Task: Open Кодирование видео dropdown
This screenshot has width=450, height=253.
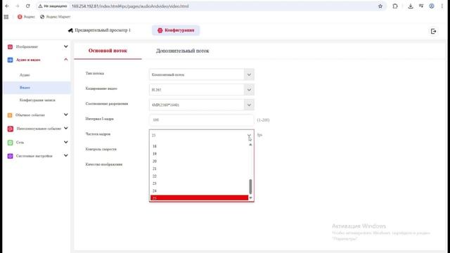Action: (202, 90)
